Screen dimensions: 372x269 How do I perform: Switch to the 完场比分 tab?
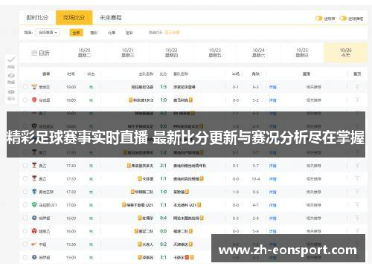74,18
